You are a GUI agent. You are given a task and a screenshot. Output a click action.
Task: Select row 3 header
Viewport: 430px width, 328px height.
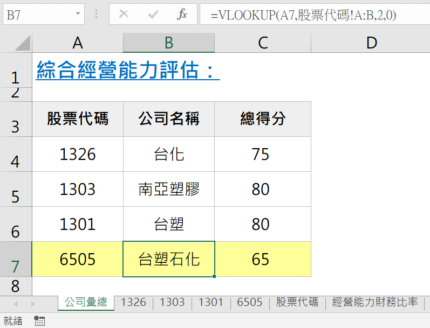pyautogui.click(x=16, y=119)
